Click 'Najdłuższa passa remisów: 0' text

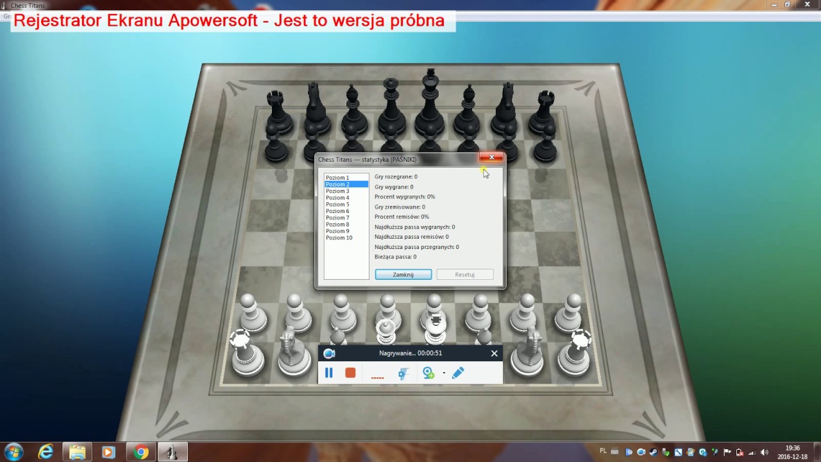[x=412, y=237]
